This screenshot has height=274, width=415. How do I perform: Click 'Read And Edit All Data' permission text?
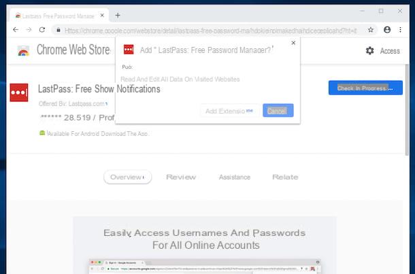click(180, 79)
